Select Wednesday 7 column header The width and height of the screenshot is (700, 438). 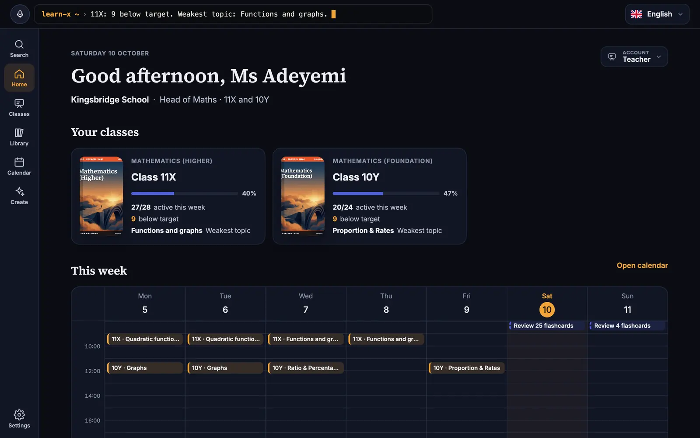(306, 304)
